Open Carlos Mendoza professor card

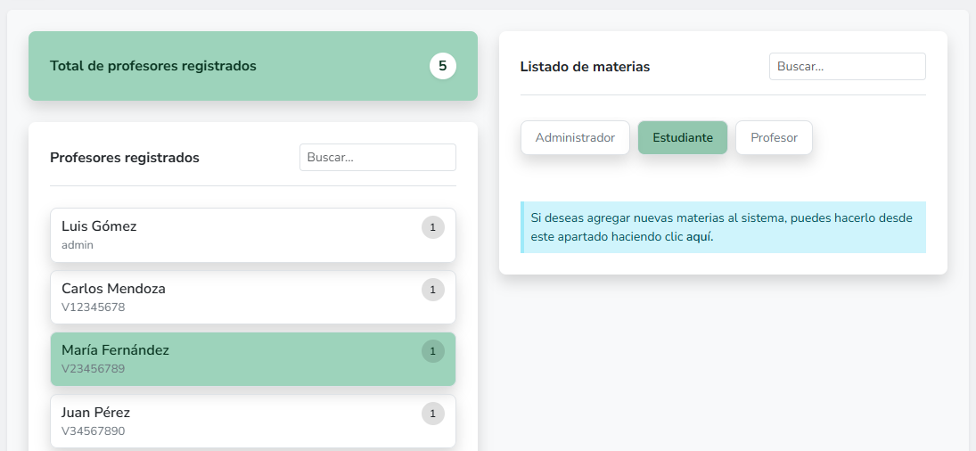[x=253, y=298]
